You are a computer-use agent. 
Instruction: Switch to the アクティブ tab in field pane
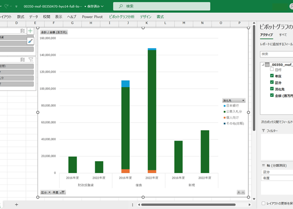pyautogui.click(x=266, y=35)
